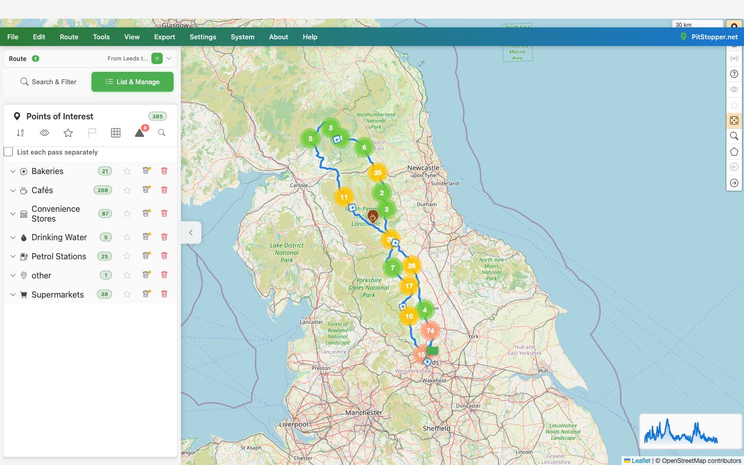Click the brown café marker on map
This screenshot has height=465, width=744.
click(373, 216)
